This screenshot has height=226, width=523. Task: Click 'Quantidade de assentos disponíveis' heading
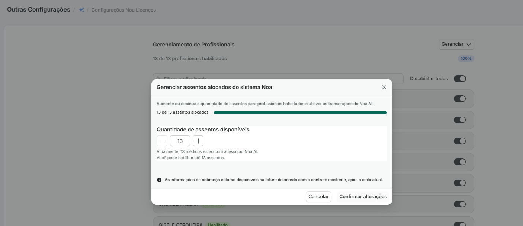click(203, 130)
